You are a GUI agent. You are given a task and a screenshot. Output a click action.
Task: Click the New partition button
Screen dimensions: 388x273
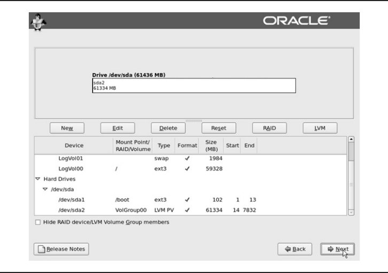[67, 128]
